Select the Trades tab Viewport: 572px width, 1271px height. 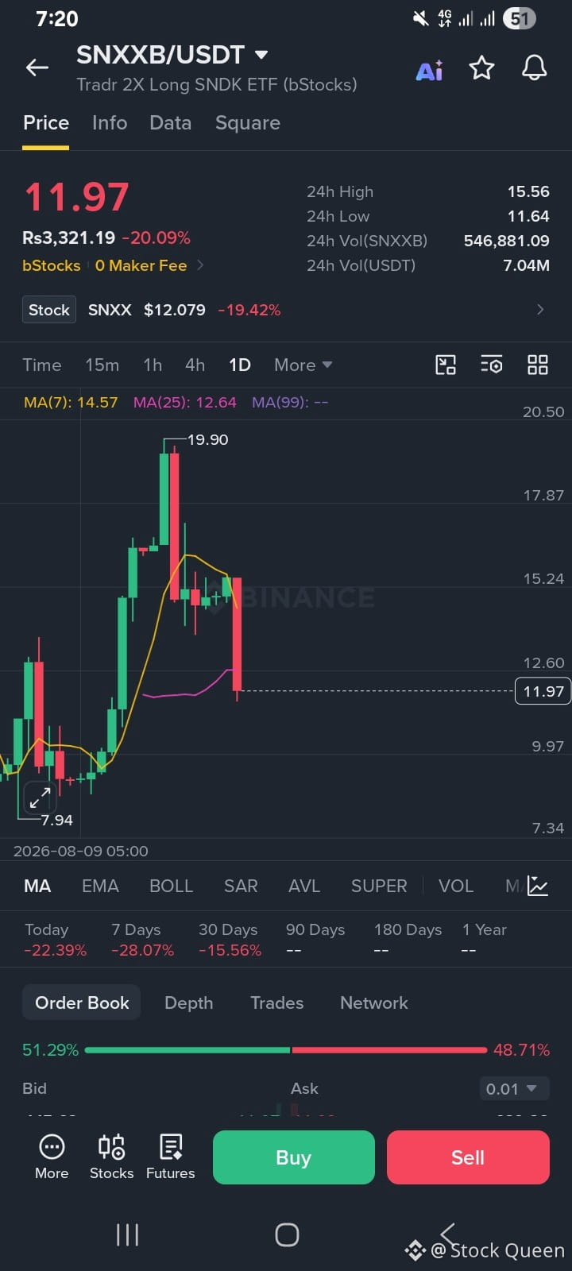click(277, 1003)
